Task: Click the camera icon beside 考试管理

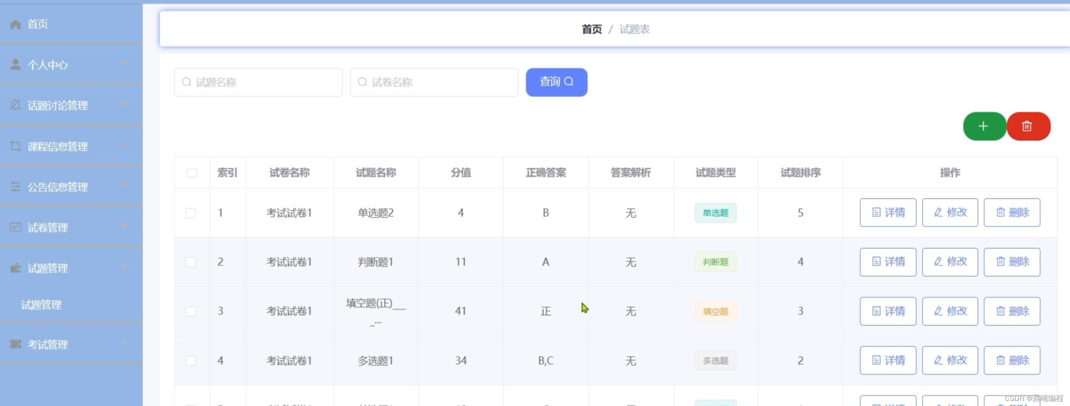Action: pyautogui.click(x=15, y=344)
